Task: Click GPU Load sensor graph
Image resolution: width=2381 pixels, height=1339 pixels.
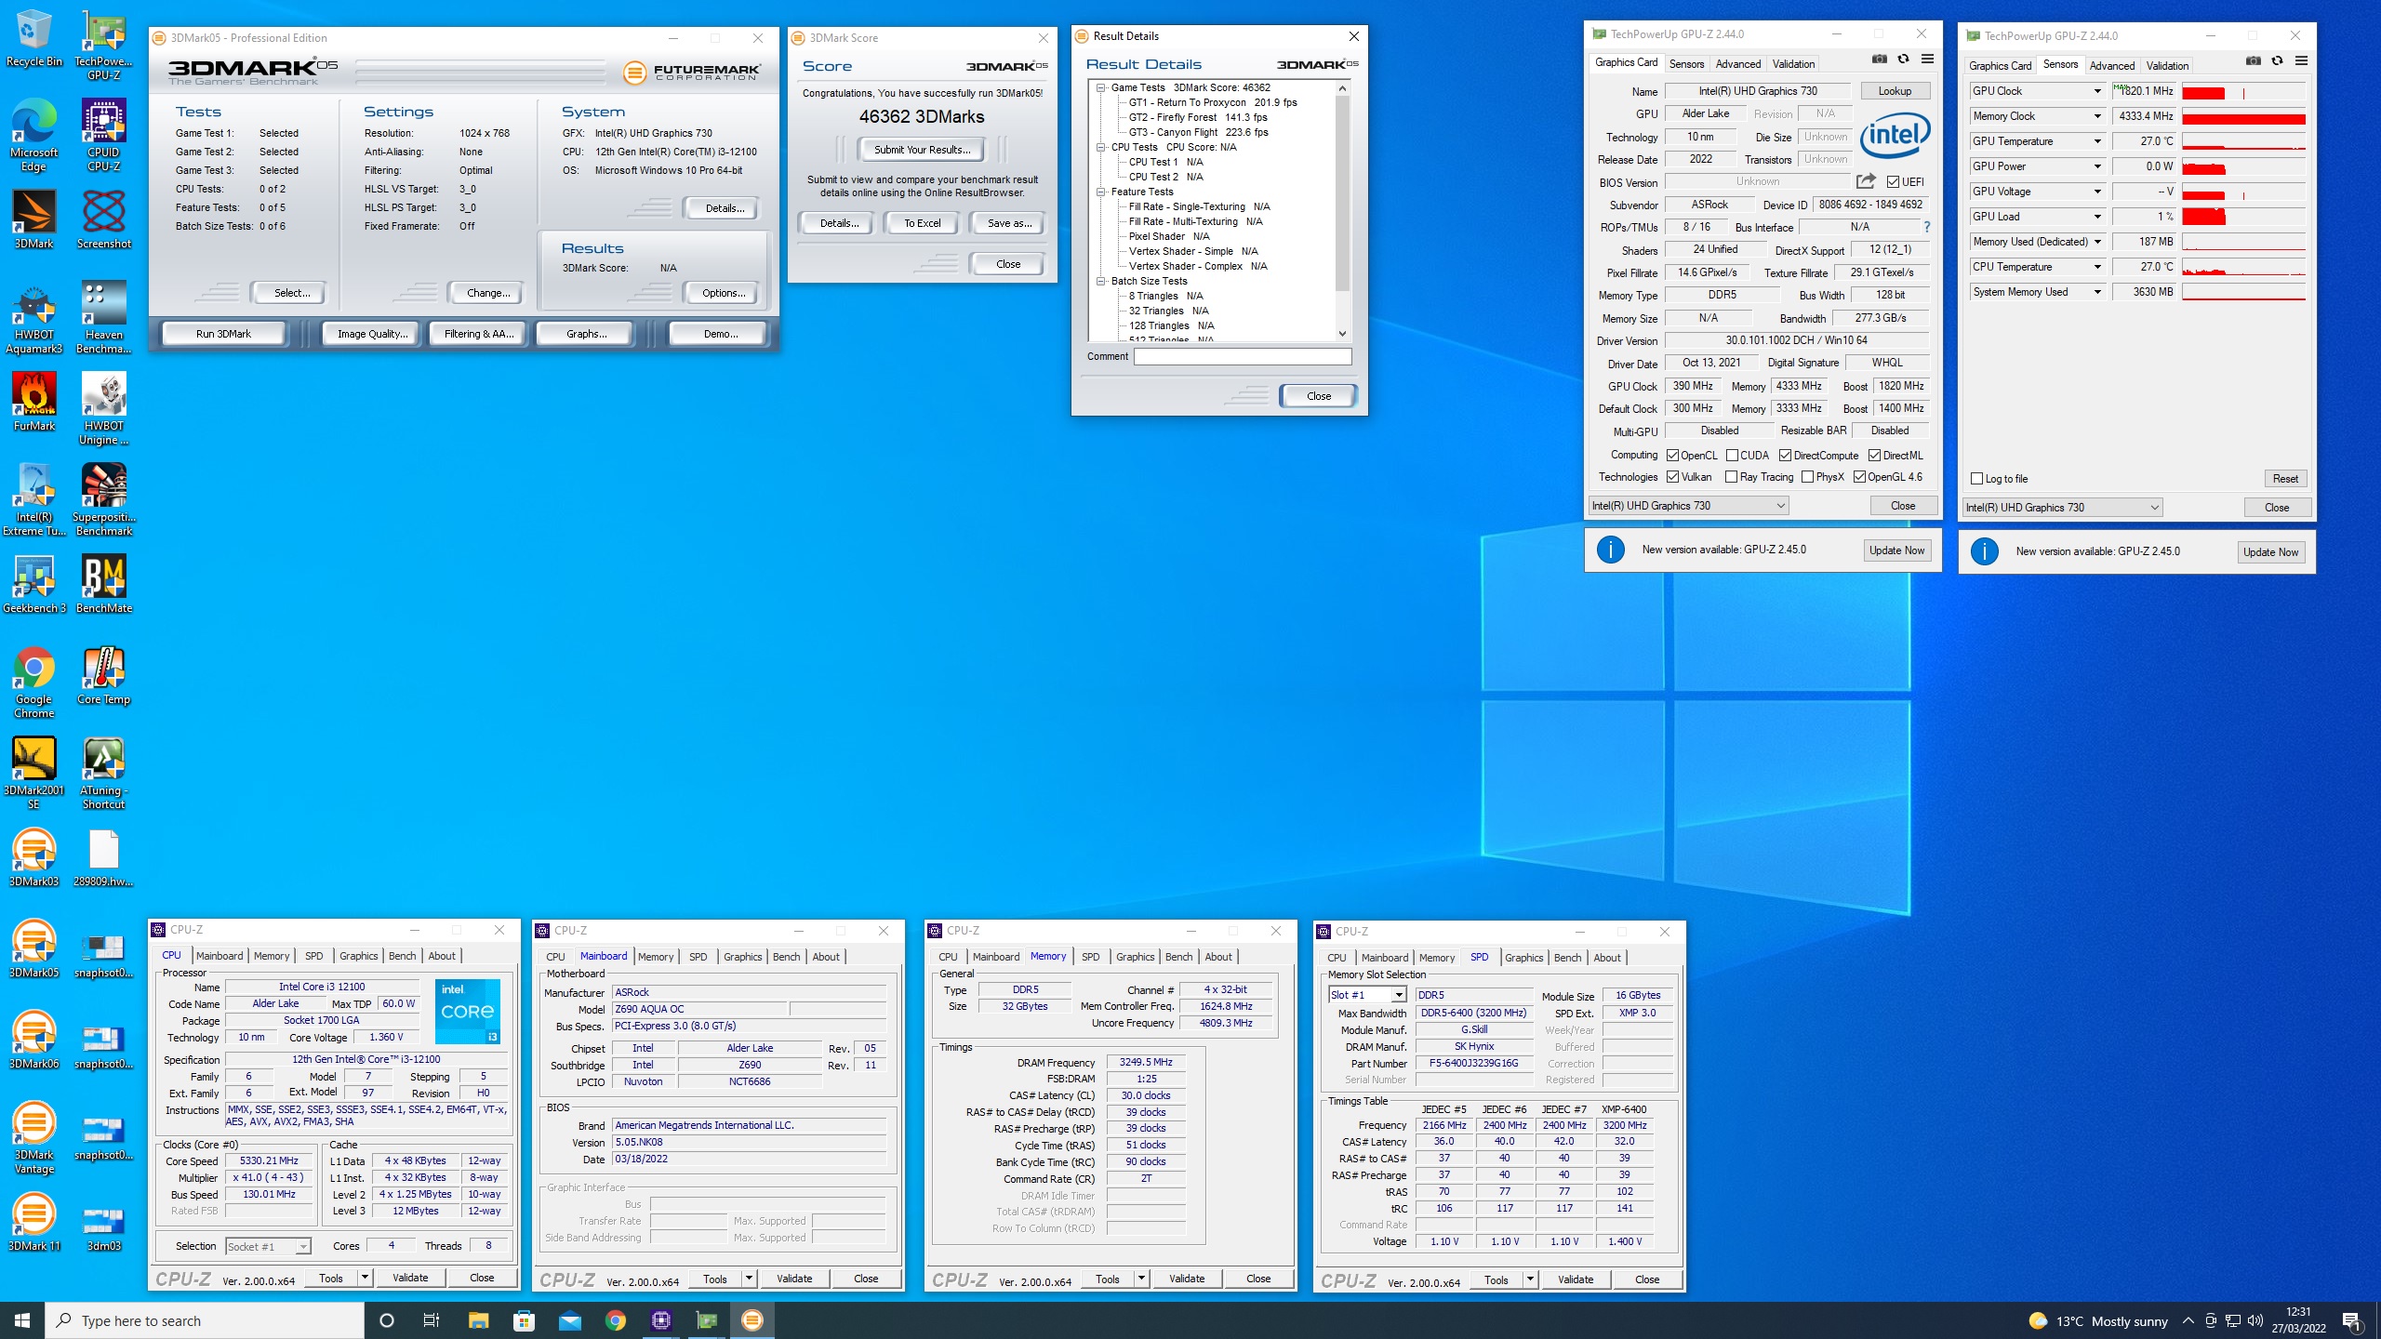Action: [2243, 217]
